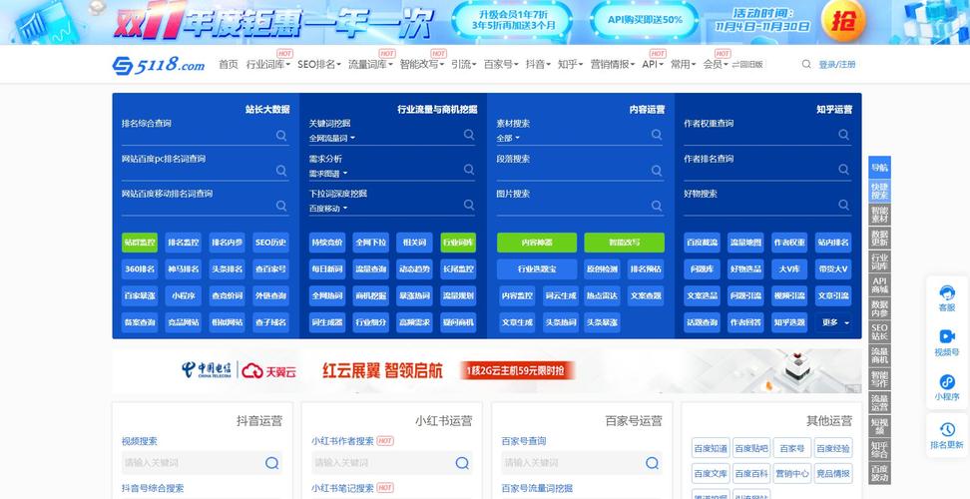The image size is (970, 499).
Task: Click 小红书作者搜索 keyword input field
Action: coord(382,463)
